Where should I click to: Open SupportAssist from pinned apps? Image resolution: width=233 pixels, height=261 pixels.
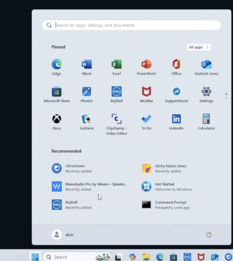[176, 94]
